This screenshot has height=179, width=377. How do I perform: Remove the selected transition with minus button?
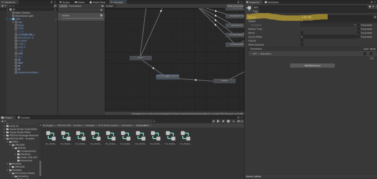(x=372, y=58)
